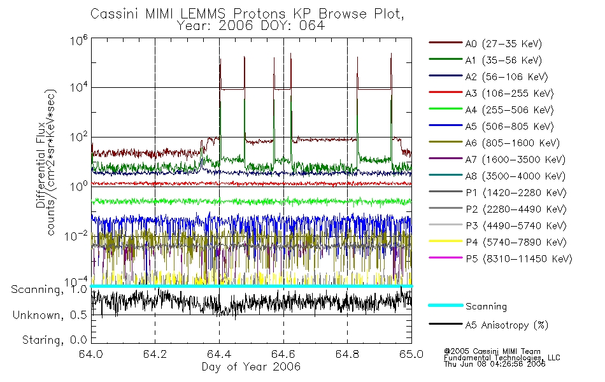Click the A0 (27-35 KeV) legend label

click(503, 43)
